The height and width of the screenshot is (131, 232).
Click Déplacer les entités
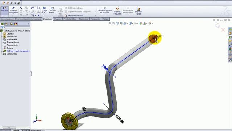coord(74,15)
